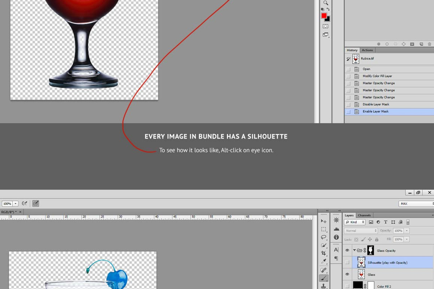Collapse the Glass Opacity group triangle
This screenshot has width=434, height=289.
pos(354,250)
